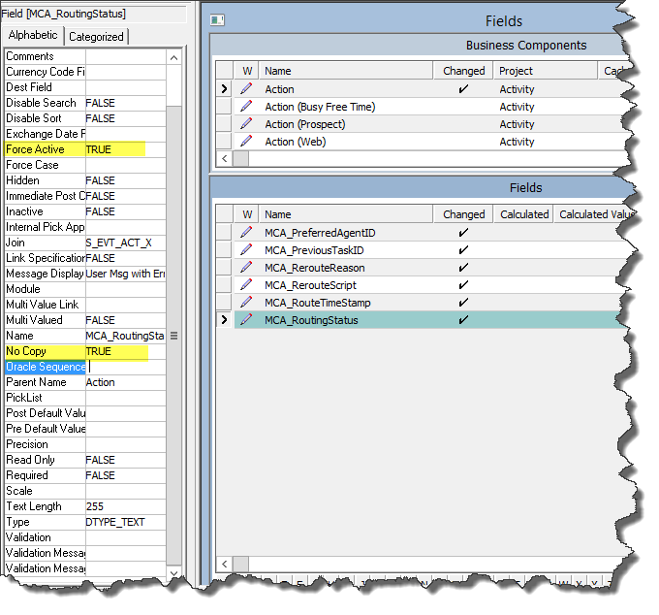Click the Oracle Sequence value input field
This screenshot has height=615, width=659.
[x=126, y=367]
